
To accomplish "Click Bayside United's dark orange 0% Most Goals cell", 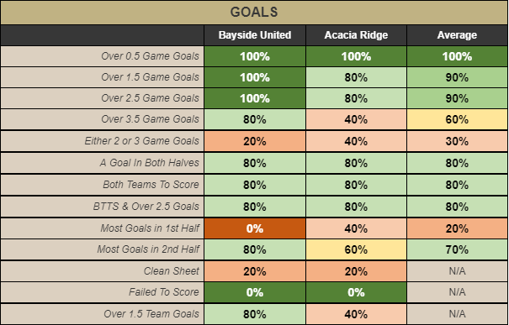I will click(255, 228).
